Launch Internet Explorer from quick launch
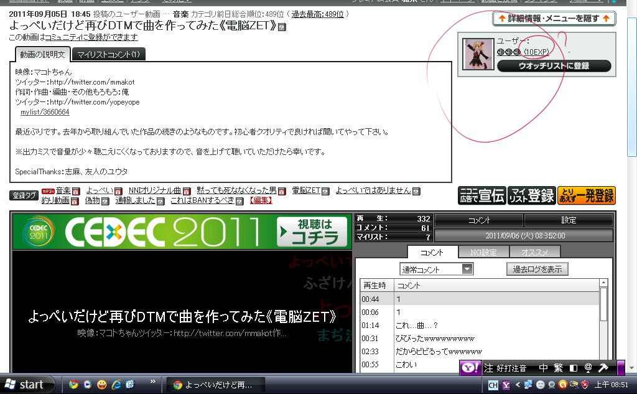The image size is (637, 394). tap(116, 384)
